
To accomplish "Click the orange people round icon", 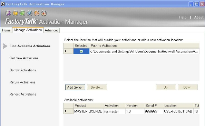I will tap(37, 13).
